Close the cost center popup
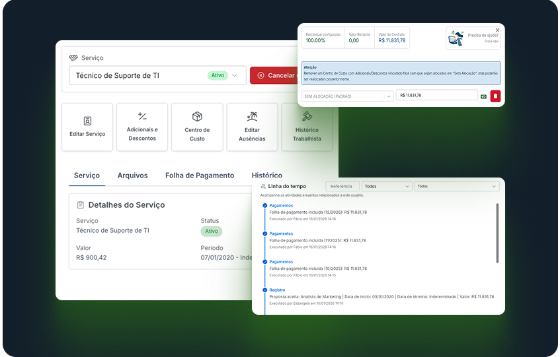Image resolution: width=560 pixels, height=357 pixels. pyautogui.click(x=497, y=30)
